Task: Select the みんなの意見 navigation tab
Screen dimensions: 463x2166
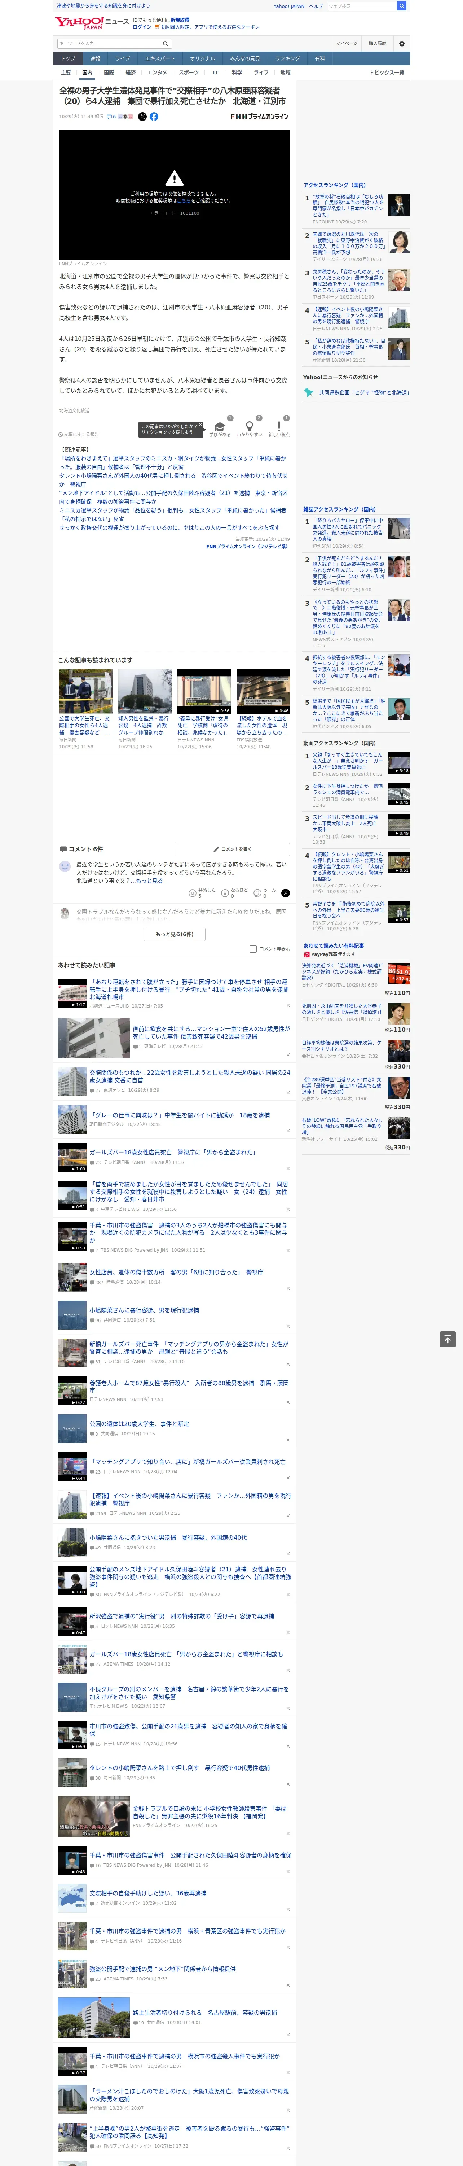Action: 244,58
